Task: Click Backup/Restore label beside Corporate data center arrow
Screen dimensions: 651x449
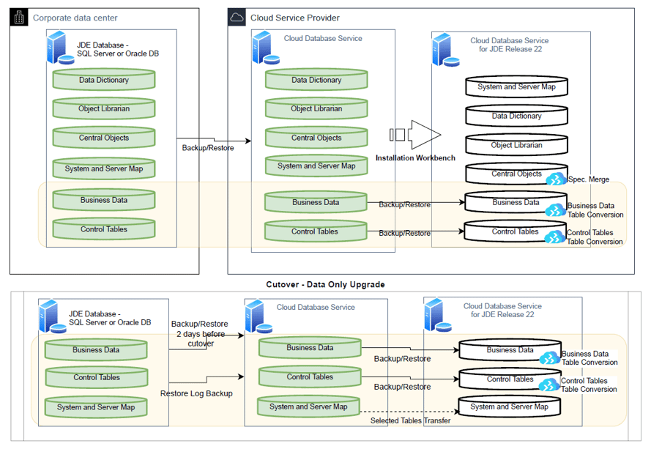Action: click(x=207, y=148)
